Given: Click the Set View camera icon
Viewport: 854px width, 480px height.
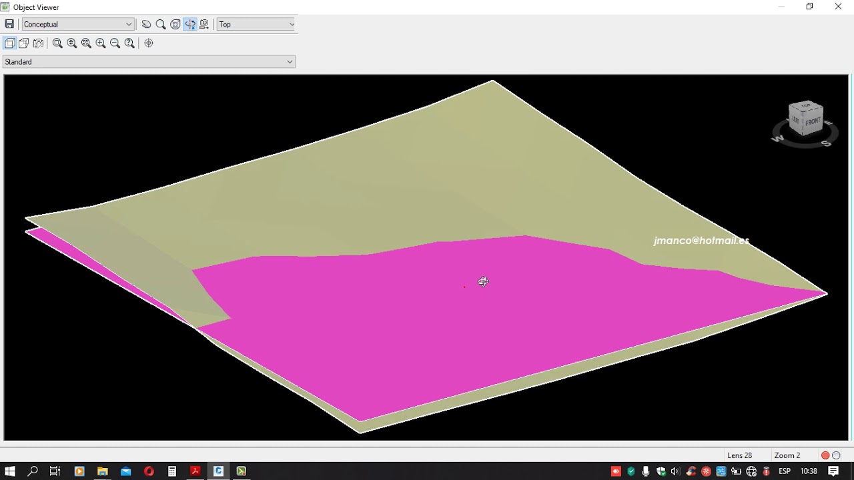Looking at the screenshot, I should click(x=204, y=24).
